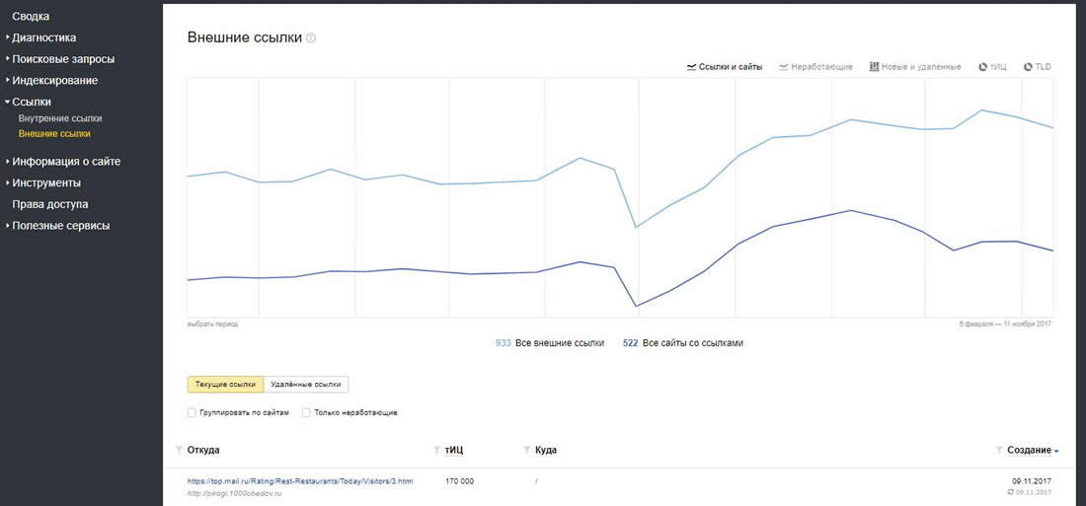Screen dimensions: 1086x506
Task: Click the Куда column filter icon
Action: [x=527, y=451]
